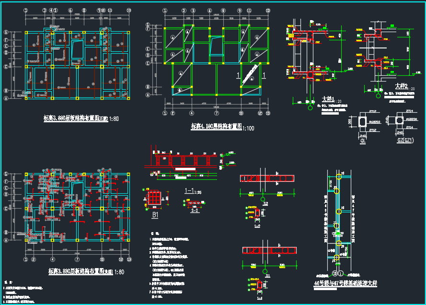Select the 大样2 detail label
The width and height of the screenshot is (426, 305).
pyautogui.click(x=402, y=86)
